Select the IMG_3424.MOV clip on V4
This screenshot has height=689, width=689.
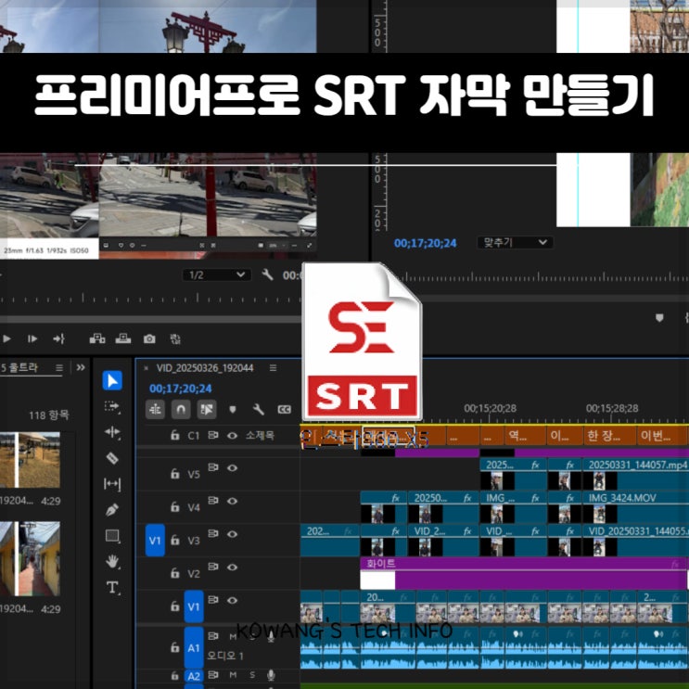(x=636, y=506)
